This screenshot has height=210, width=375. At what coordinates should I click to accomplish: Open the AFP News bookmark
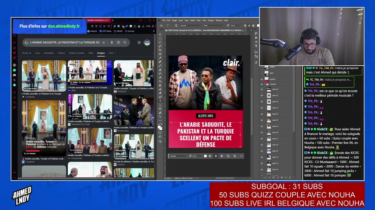(105, 31)
